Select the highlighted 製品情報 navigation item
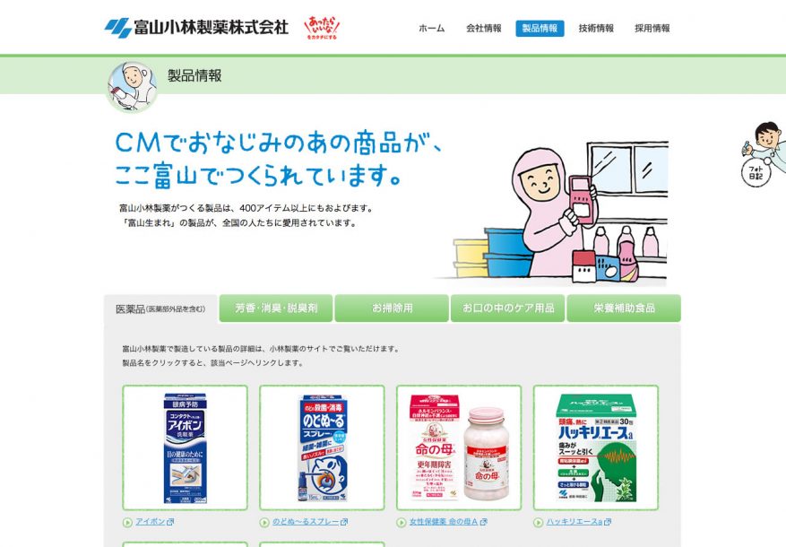This screenshot has height=547, width=786. [x=540, y=28]
